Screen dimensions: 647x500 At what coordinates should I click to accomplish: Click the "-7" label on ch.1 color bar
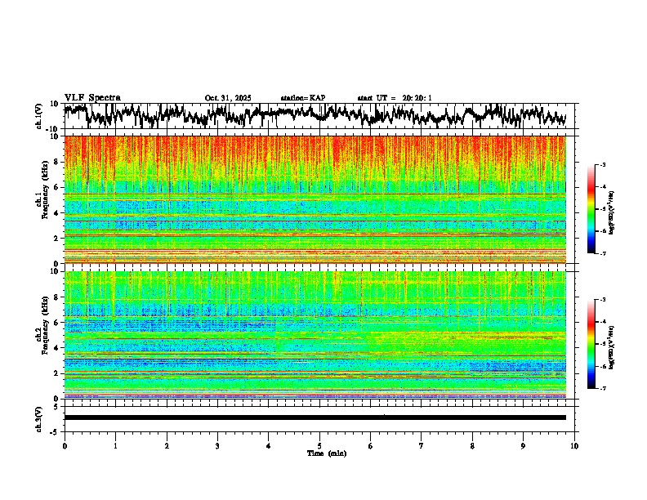point(602,253)
